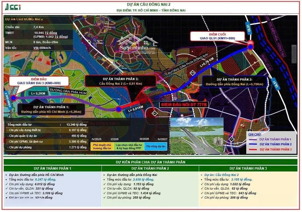This screenshot has height=212, width=302.
Task: Click the blue circle marker where the bridge starts
Action: tap(119, 109)
